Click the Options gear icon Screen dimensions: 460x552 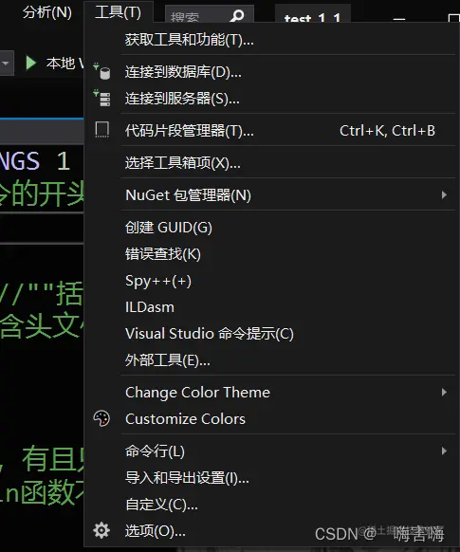pos(101,530)
